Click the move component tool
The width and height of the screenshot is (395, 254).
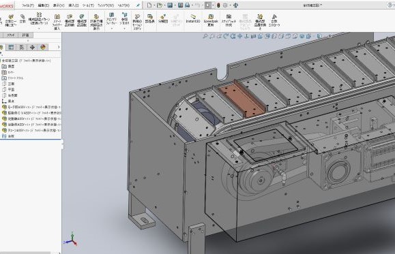click(x=70, y=20)
